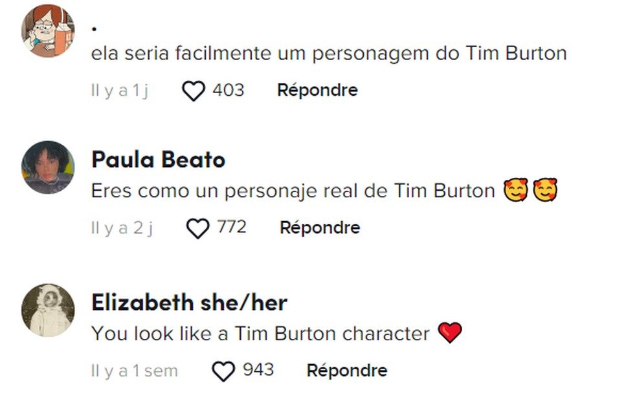The image size is (637, 401).
Task: Click the "Eres como un personaje real" comment text
Action: (x=293, y=191)
